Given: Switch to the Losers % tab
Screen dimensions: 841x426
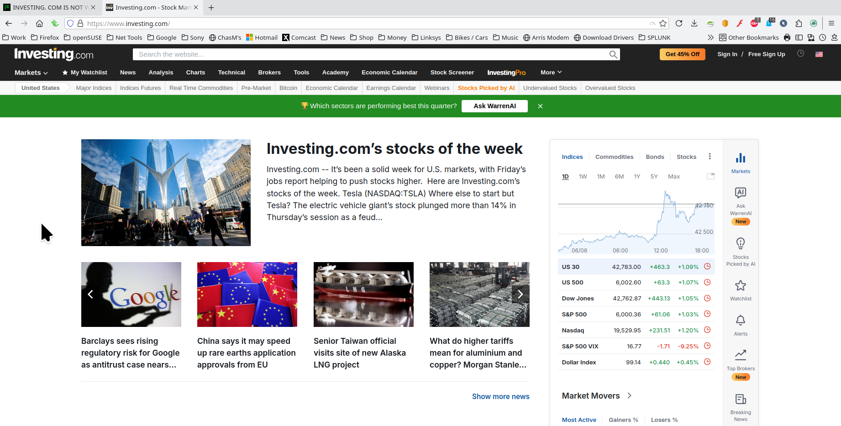Looking at the screenshot, I should tap(664, 420).
